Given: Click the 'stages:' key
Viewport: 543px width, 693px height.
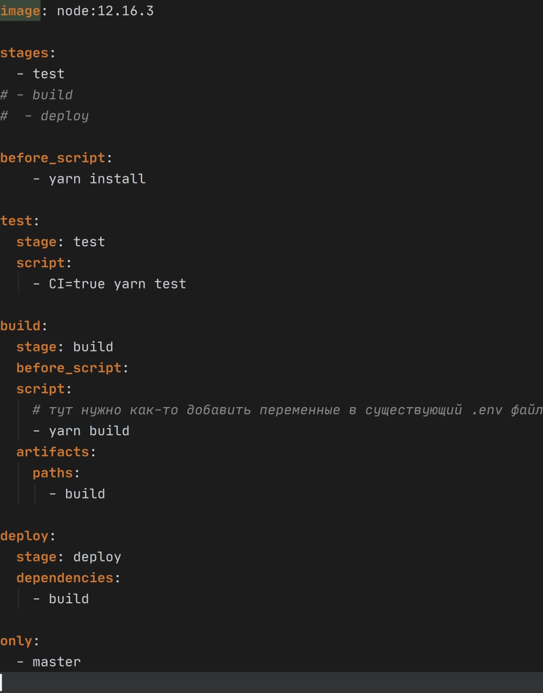Looking at the screenshot, I should [x=28, y=53].
